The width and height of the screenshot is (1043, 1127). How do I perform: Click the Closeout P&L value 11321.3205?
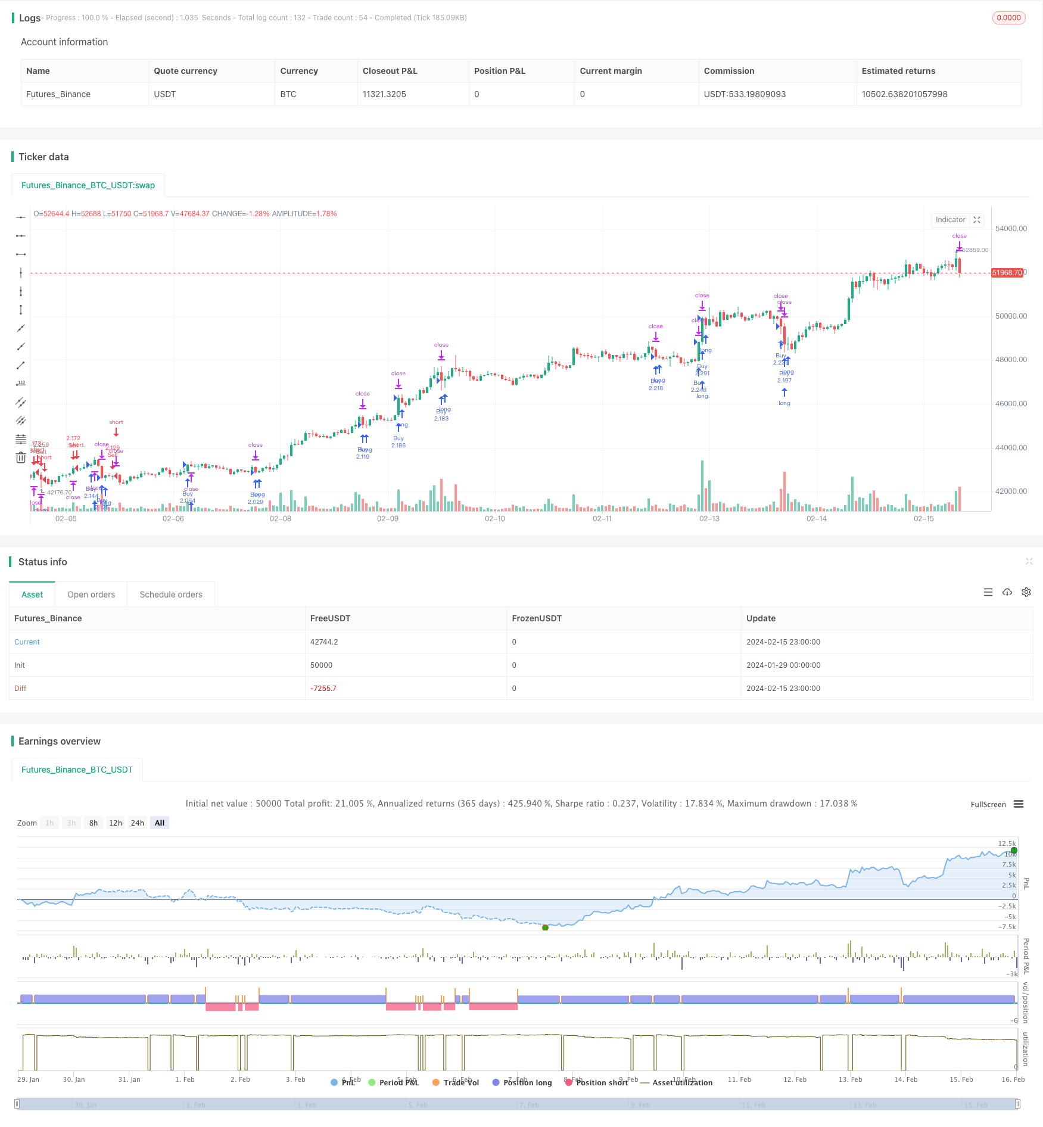(384, 94)
